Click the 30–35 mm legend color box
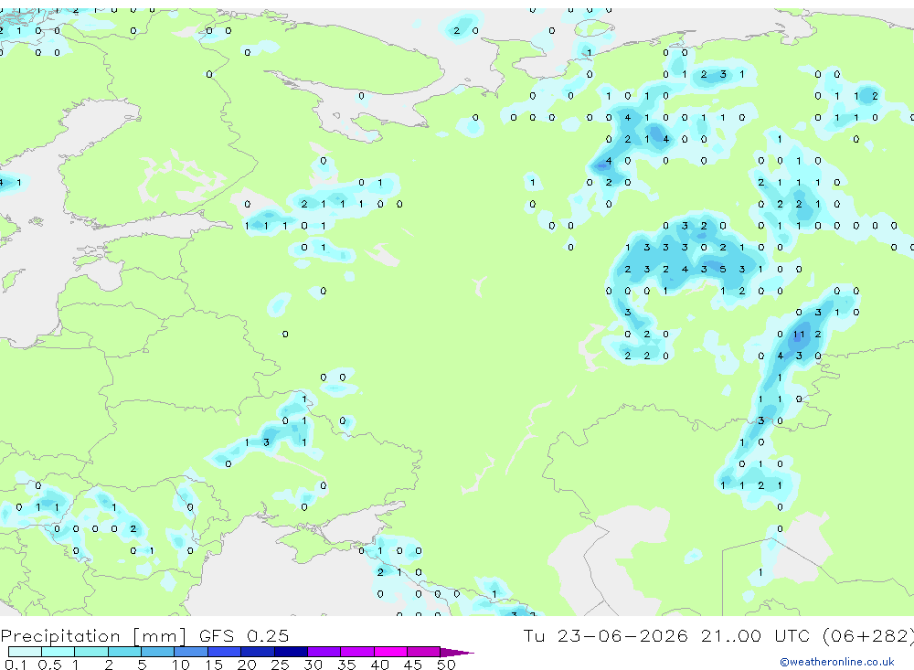 click(324, 652)
